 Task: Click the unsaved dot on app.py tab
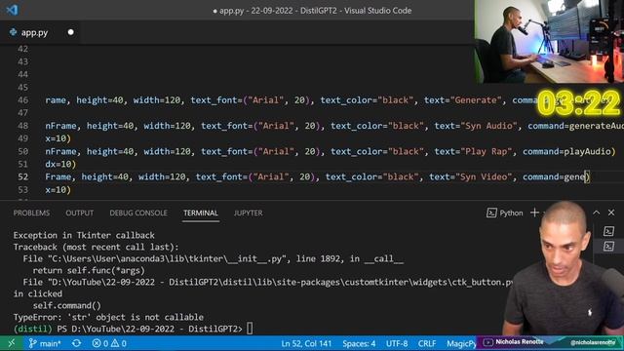[x=71, y=32]
